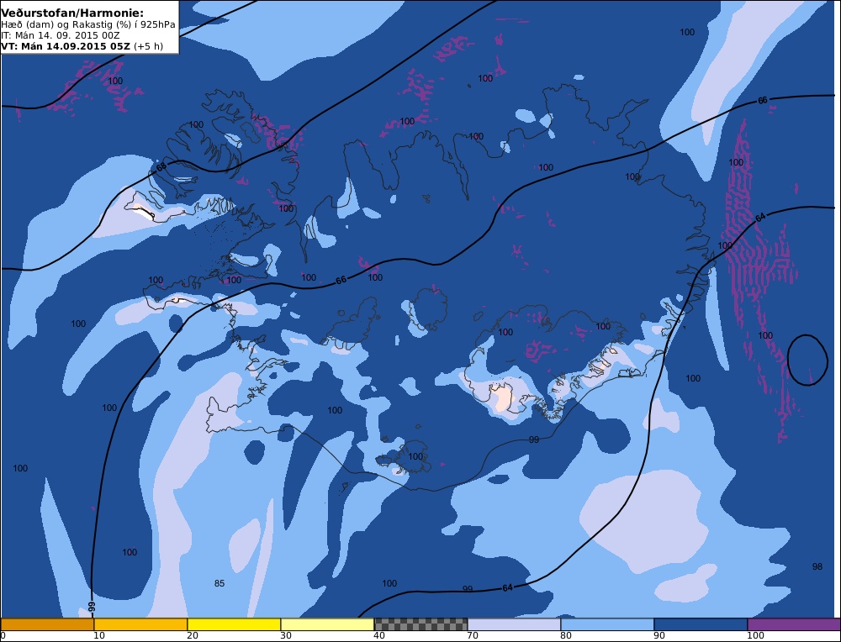Click the 'IT: Mán 14. 09. 2015 00Z' line
The image size is (841, 642).
tap(60, 35)
